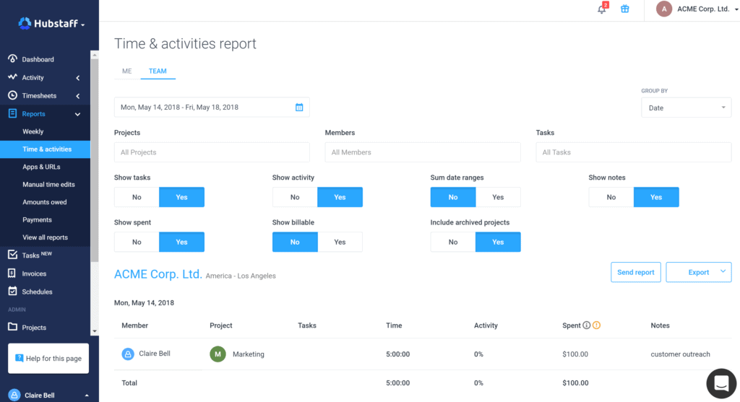Open the Export dropdown arrow
The image size is (740, 402).
tap(723, 271)
